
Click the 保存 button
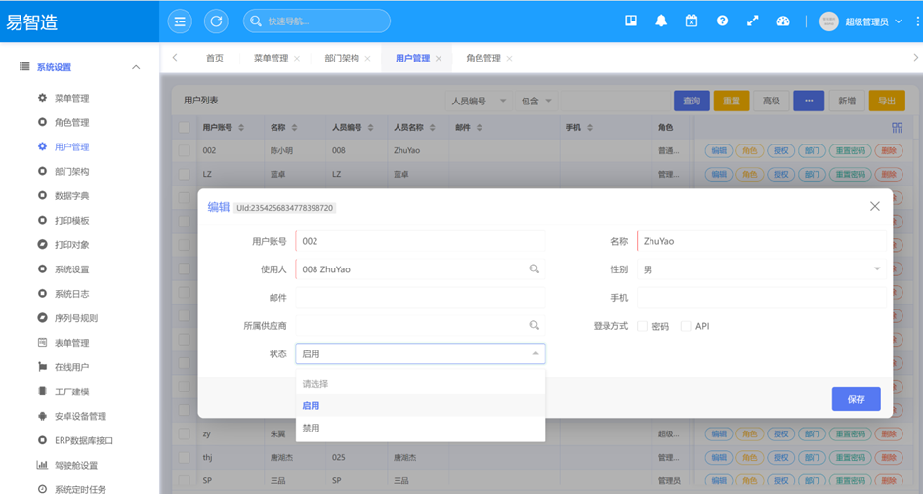[856, 399]
